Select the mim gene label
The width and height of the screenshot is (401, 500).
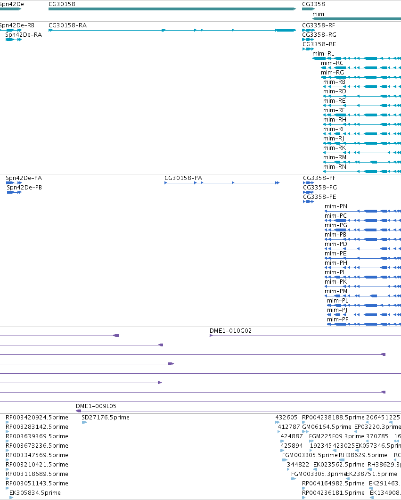point(318,14)
